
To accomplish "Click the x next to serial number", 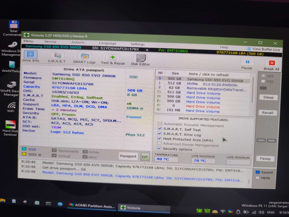I will pyautogui.click(x=147, y=50).
